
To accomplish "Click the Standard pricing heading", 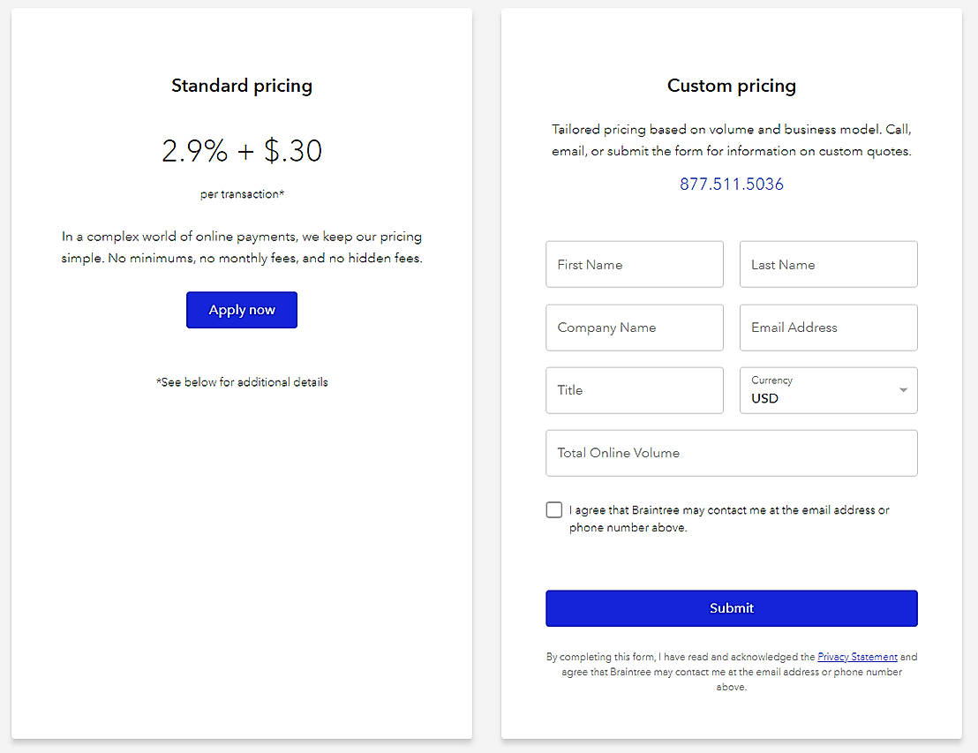I will tap(242, 86).
